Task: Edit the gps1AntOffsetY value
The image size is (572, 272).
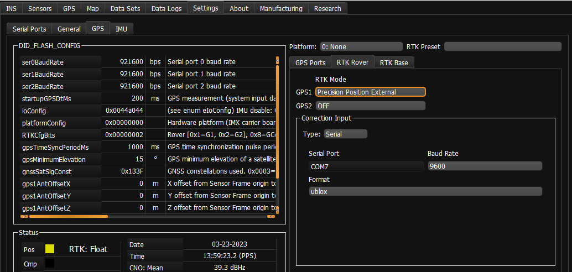Action: [x=123, y=196]
